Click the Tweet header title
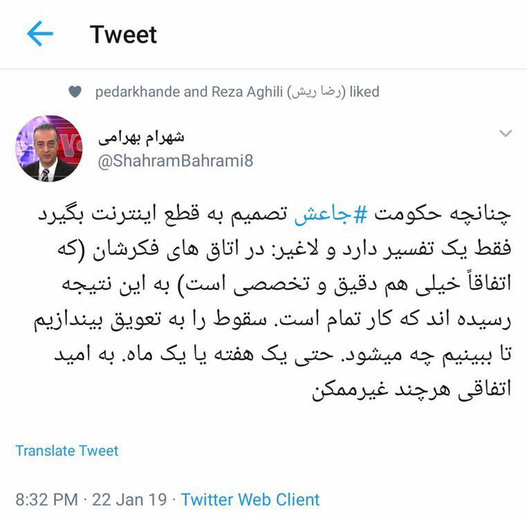Image resolution: width=527 pixels, height=519 pixels. point(123,35)
